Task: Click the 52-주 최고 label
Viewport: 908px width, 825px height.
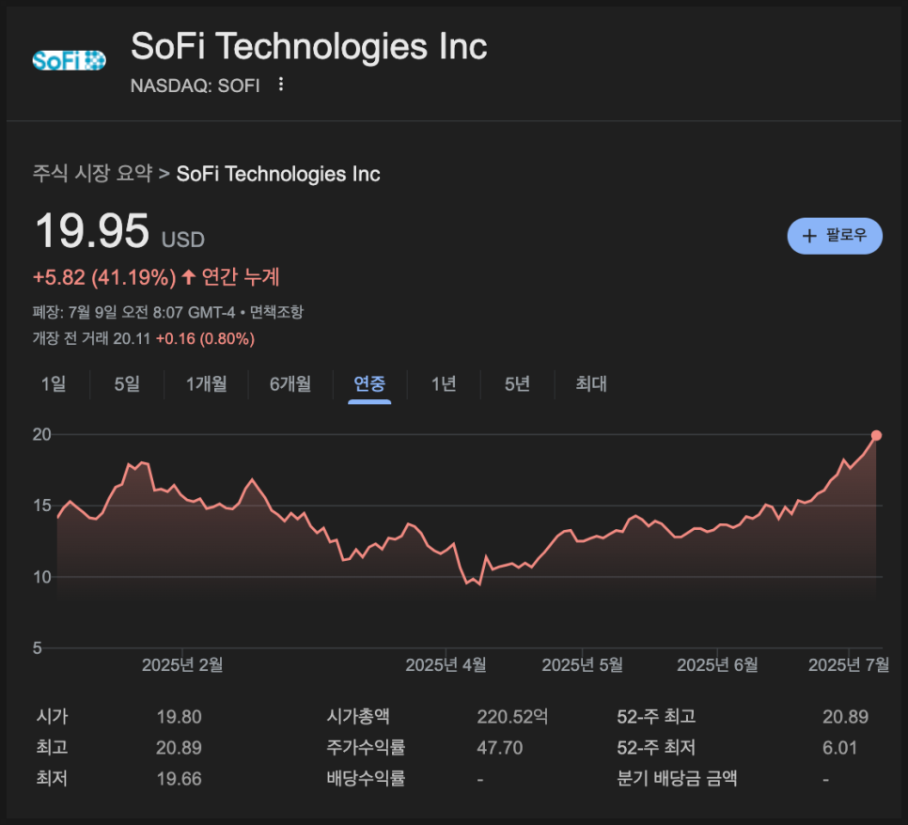Action: click(x=656, y=717)
